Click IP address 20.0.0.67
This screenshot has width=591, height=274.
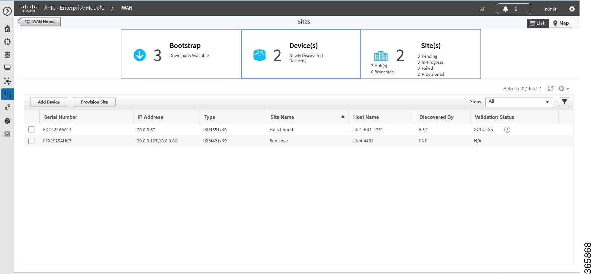[146, 130]
